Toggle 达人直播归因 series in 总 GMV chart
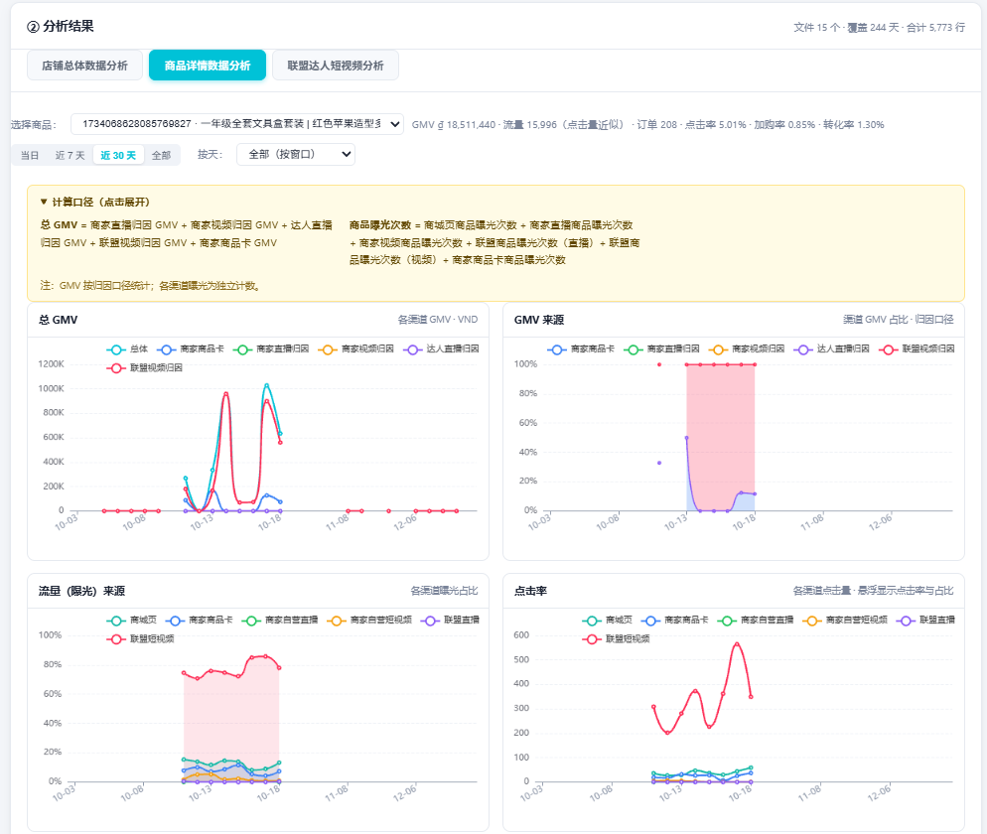The width and height of the screenshot is (987, 834). (x=441, y=349)
